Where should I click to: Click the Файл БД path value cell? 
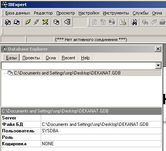pyautogui.click(x=101, y=124)
